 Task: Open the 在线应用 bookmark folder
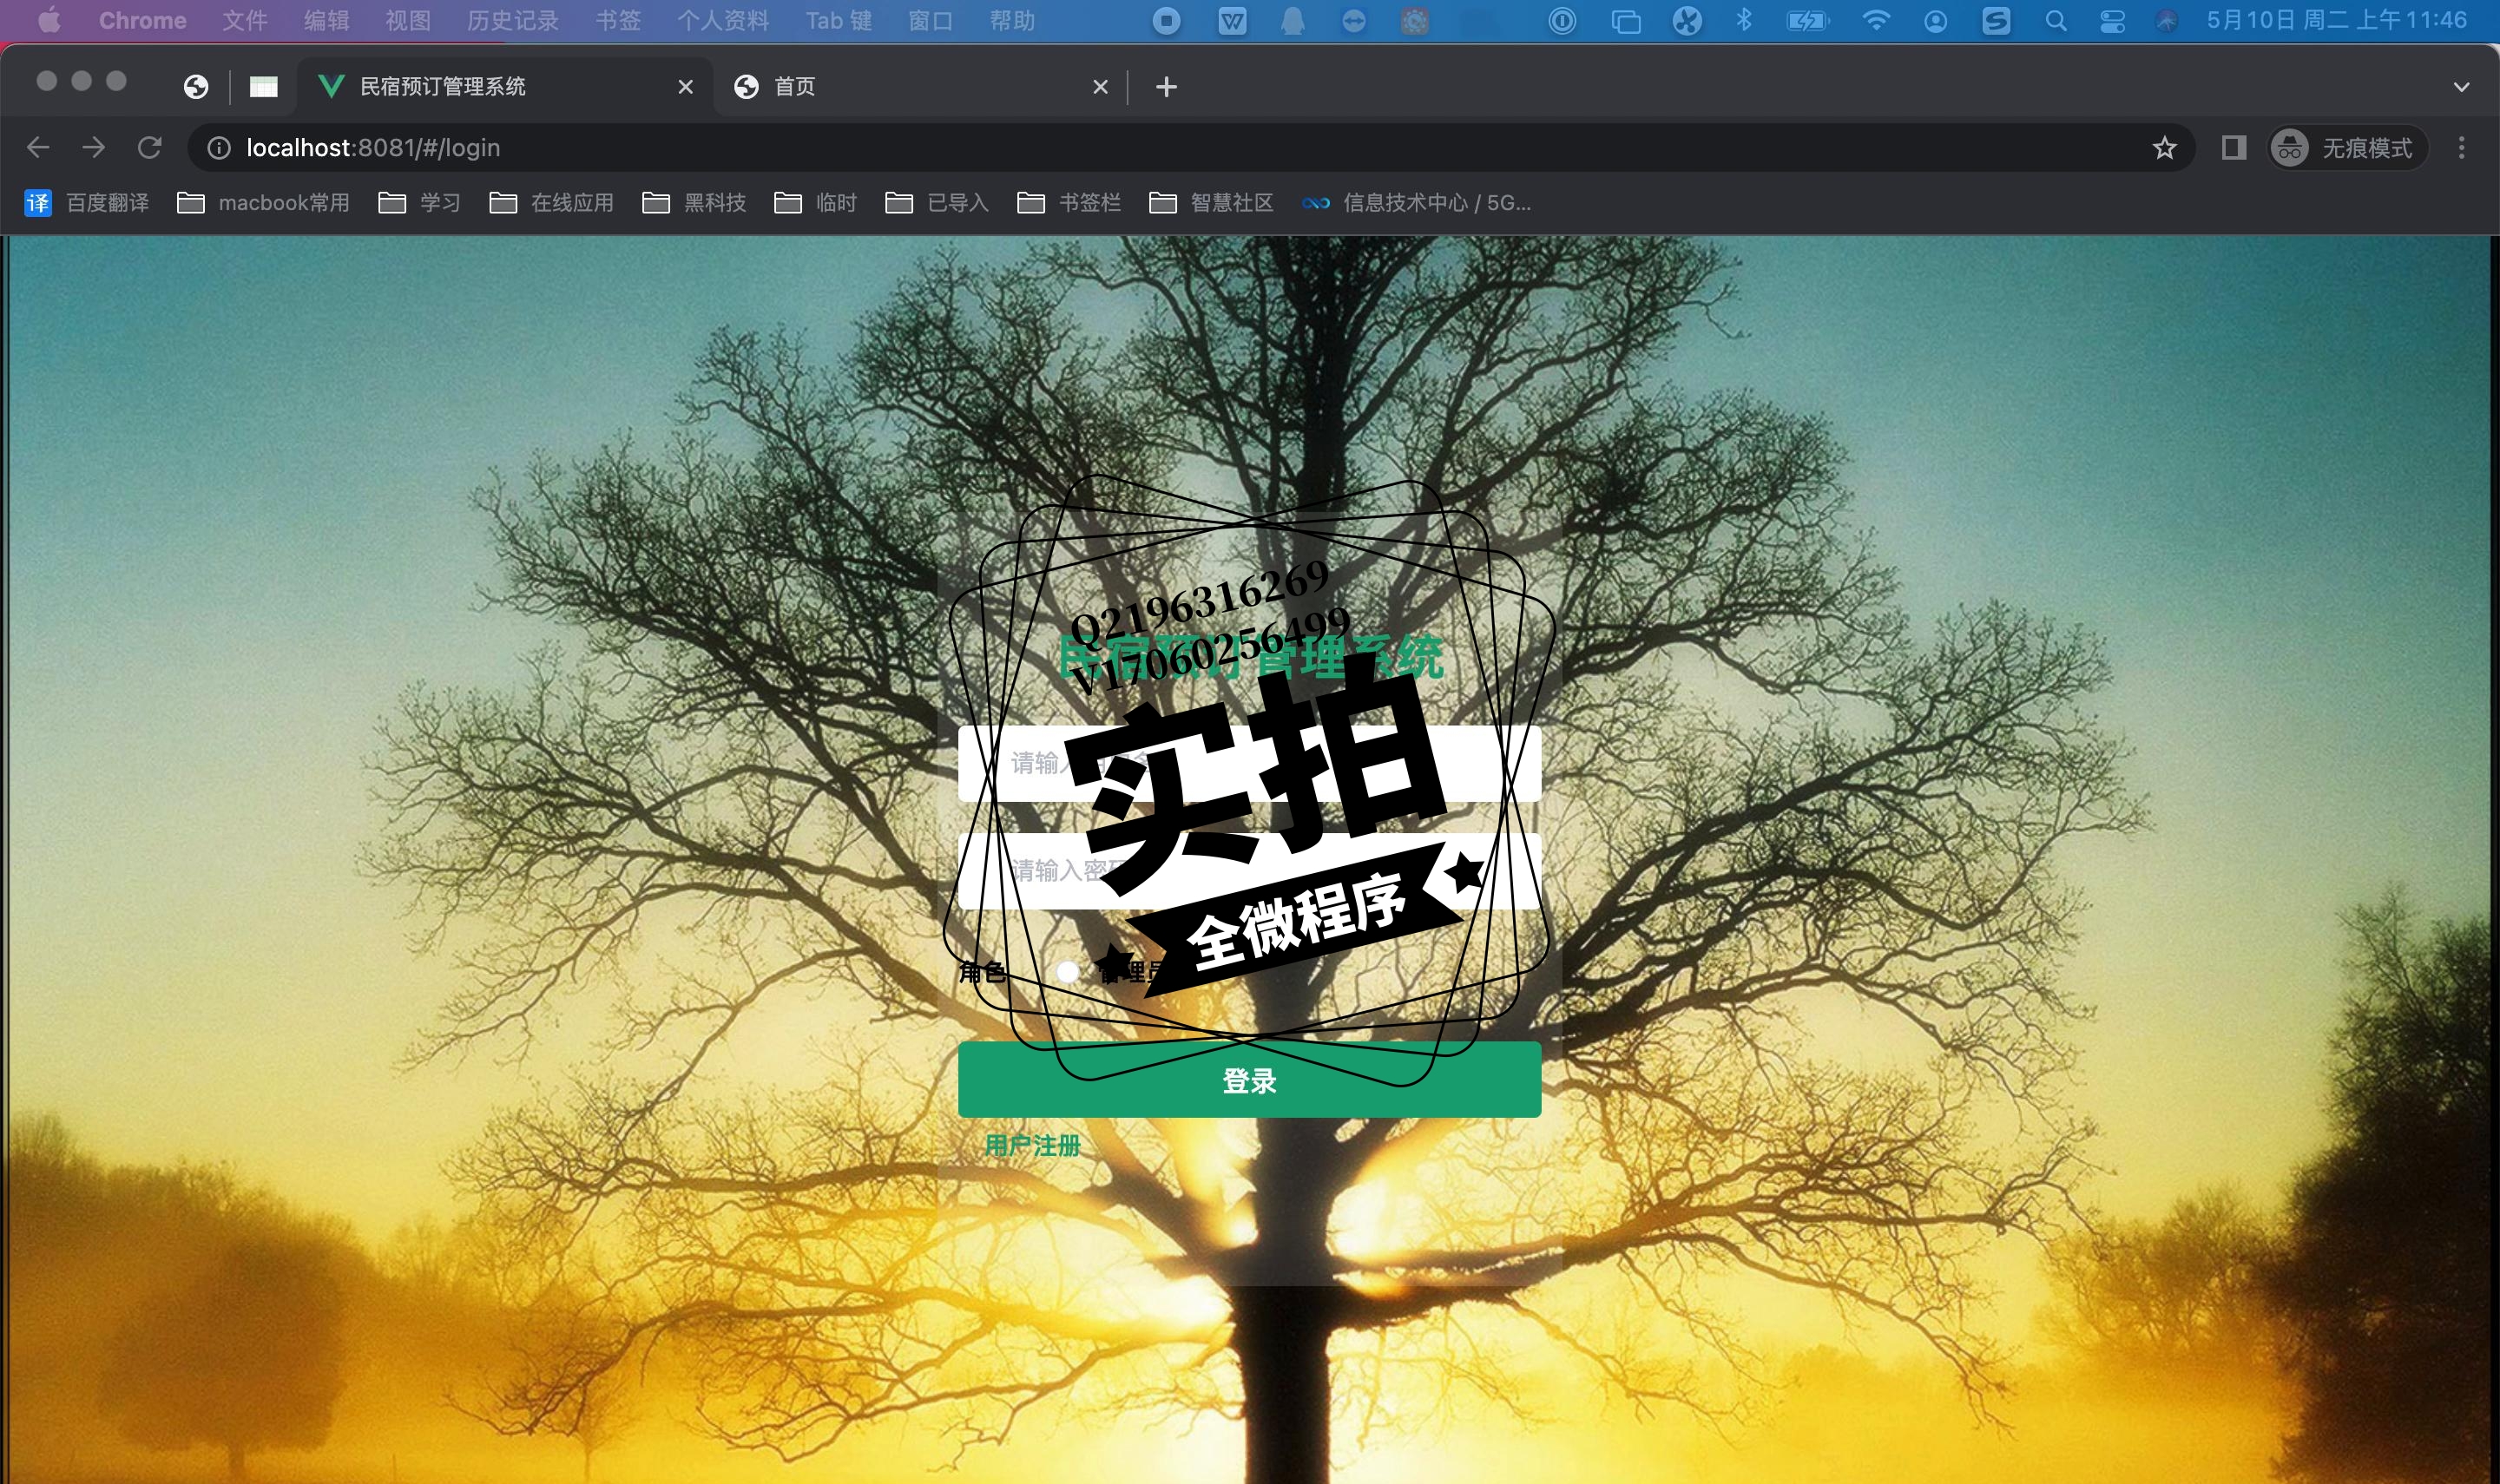[551, 203]
